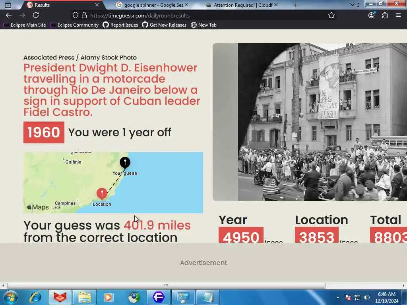Click the 1960 year badge
The image size is (407, 305).
pos(44,132)
